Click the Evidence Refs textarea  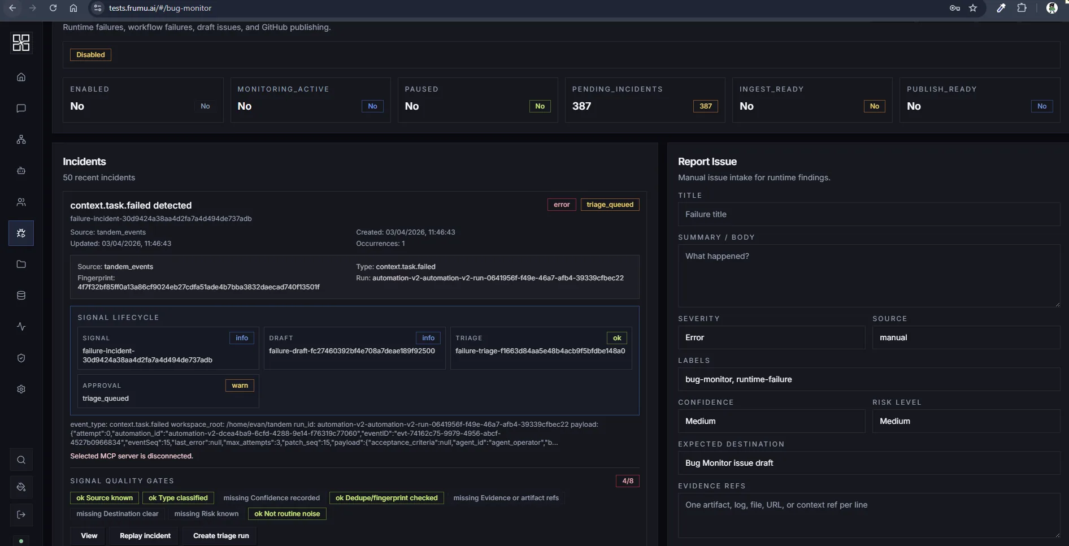point(869,515)
